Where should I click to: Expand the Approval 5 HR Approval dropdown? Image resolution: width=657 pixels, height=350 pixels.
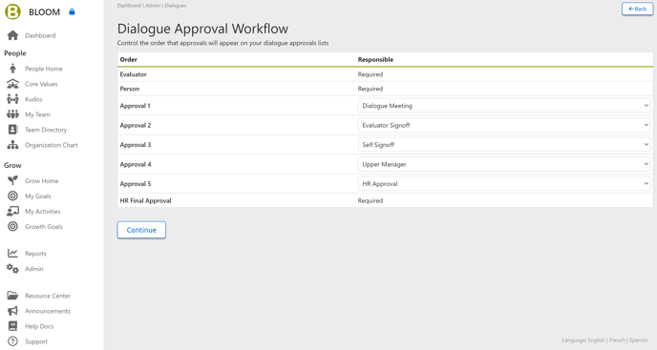[x=504, y=184]
